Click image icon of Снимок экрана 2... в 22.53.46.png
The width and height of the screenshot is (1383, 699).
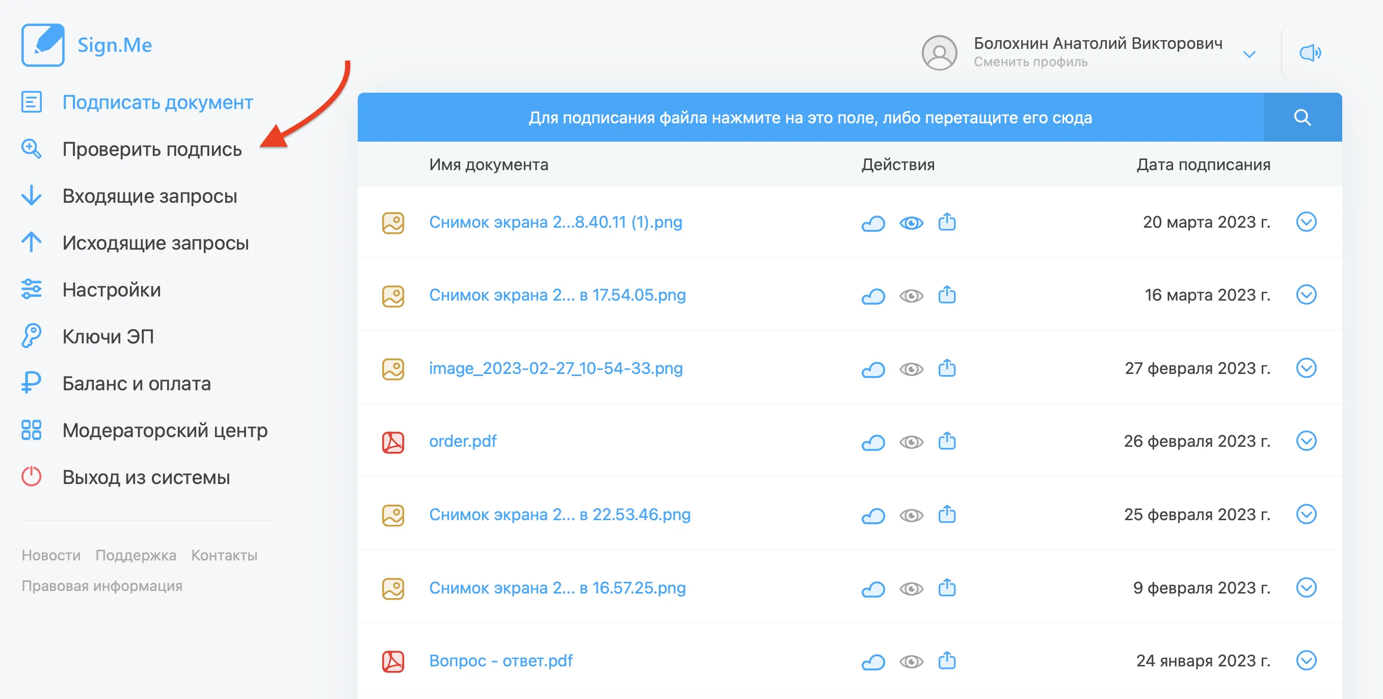pyautogui.click(x=393, y=516)
